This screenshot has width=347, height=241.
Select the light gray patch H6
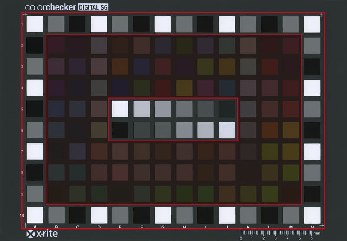coord(184,130)
